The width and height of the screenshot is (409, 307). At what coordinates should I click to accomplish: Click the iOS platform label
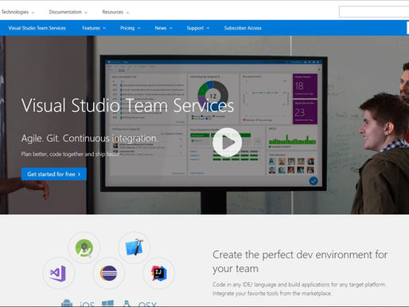pos(87,304)
